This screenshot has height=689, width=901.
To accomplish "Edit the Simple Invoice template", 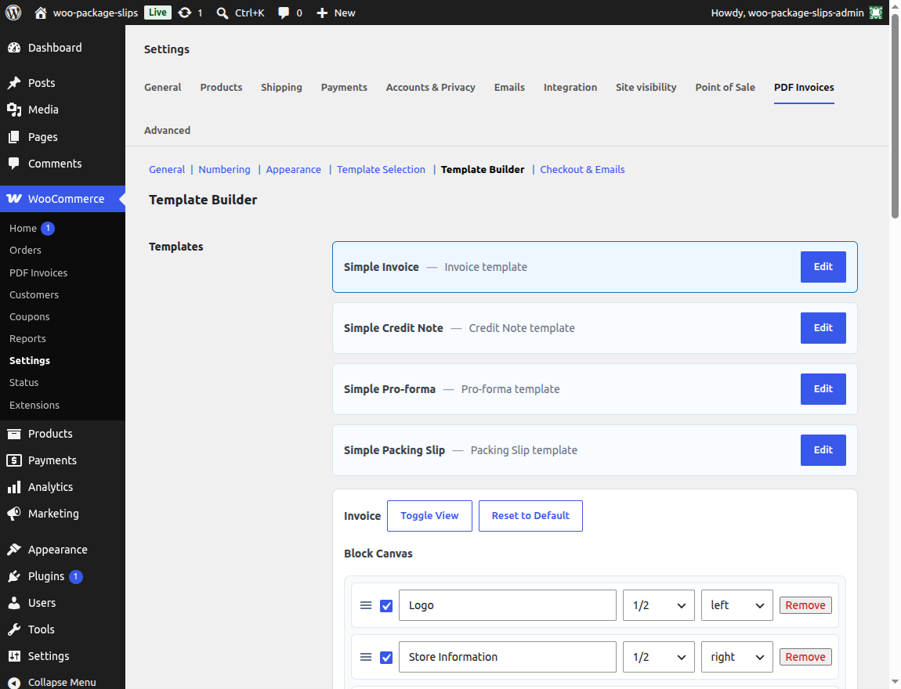I will click(823, 266).
